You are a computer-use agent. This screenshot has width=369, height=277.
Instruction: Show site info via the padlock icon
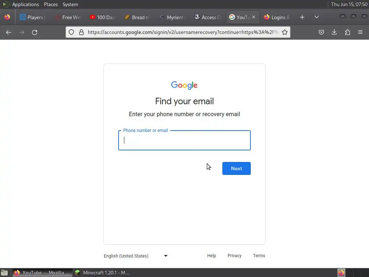click(x=81, y=32)
